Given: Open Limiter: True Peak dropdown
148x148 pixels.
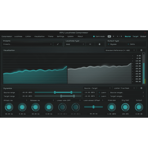Looking at the screenshot, I should click(x=124, y=88).
